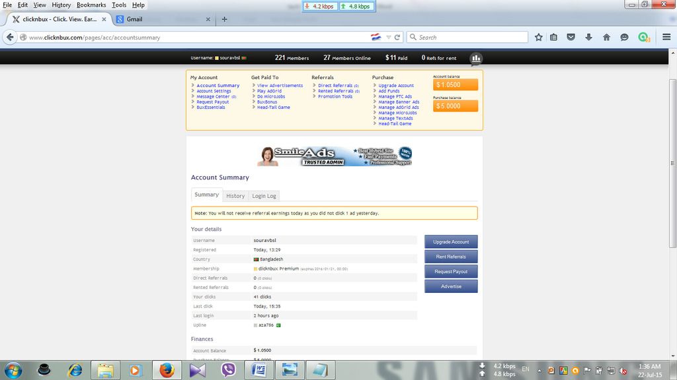The image size is (677, 380).
Task: Open the View Advertisements link
Action: tap(280, 86)
